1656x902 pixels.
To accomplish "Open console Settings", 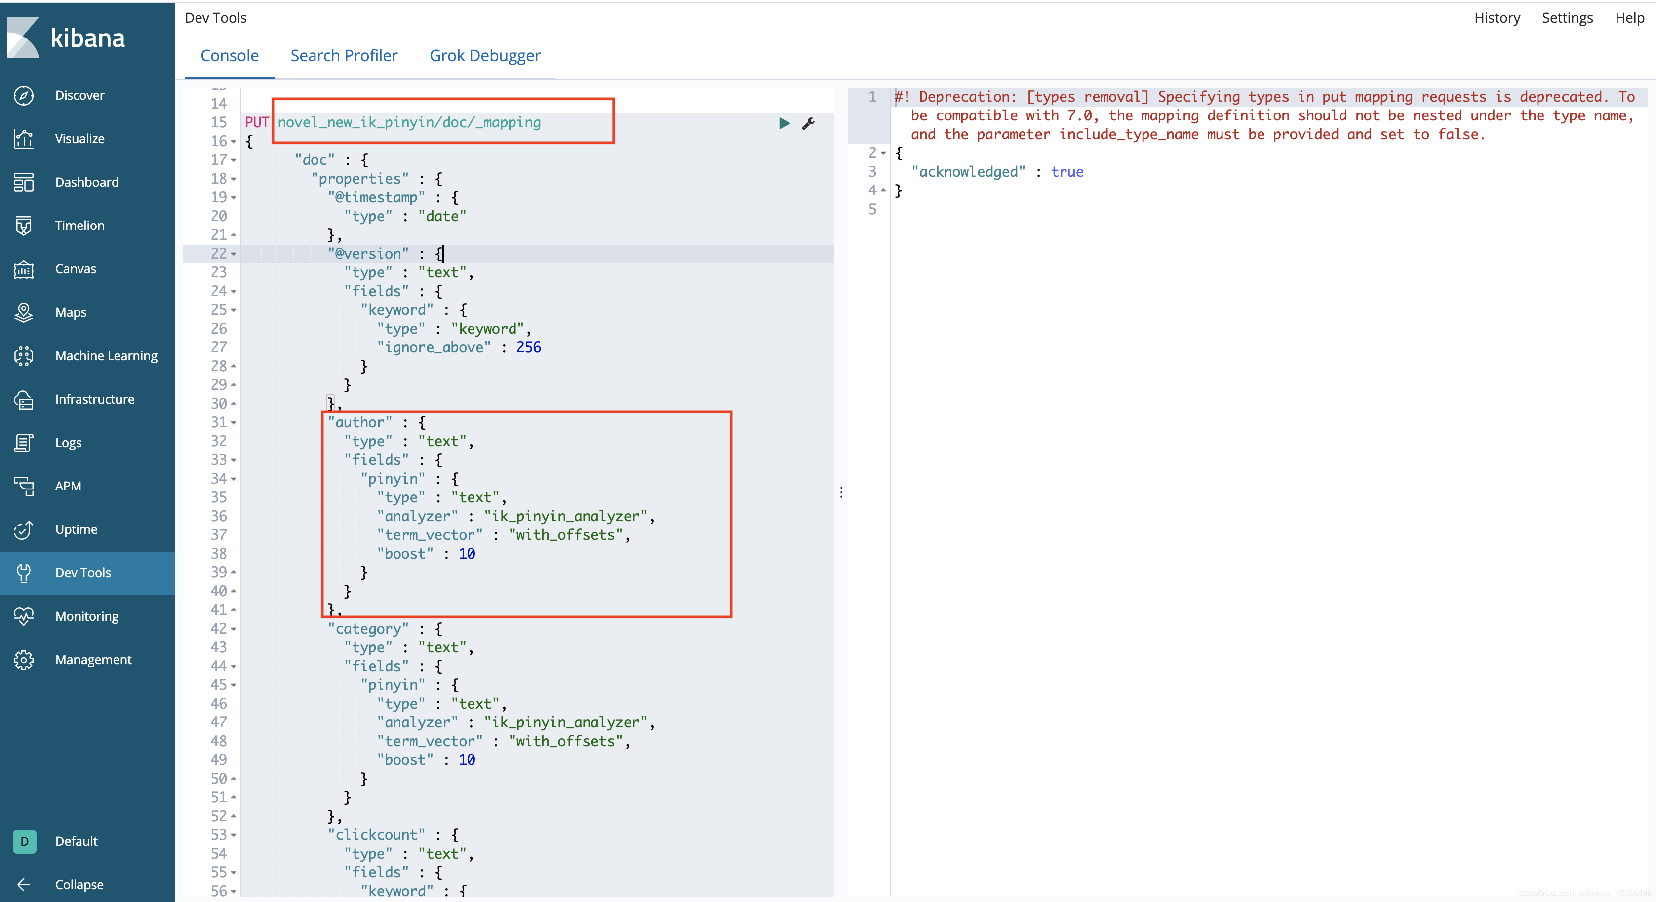I will pos(1567,18).
